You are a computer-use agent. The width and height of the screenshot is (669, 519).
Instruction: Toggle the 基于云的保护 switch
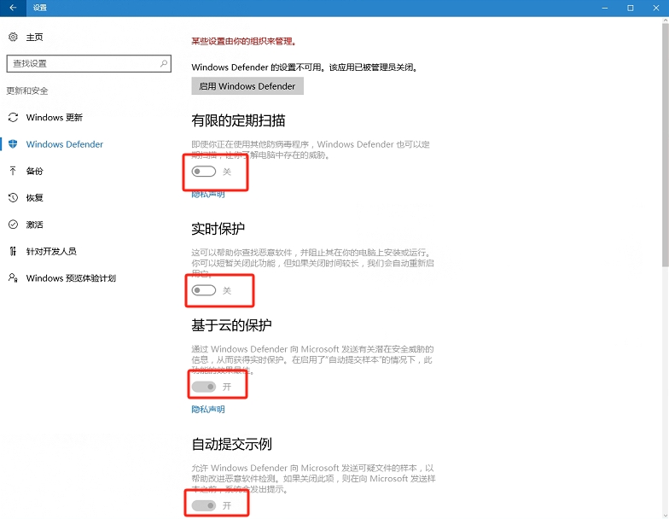coord(203,387)
